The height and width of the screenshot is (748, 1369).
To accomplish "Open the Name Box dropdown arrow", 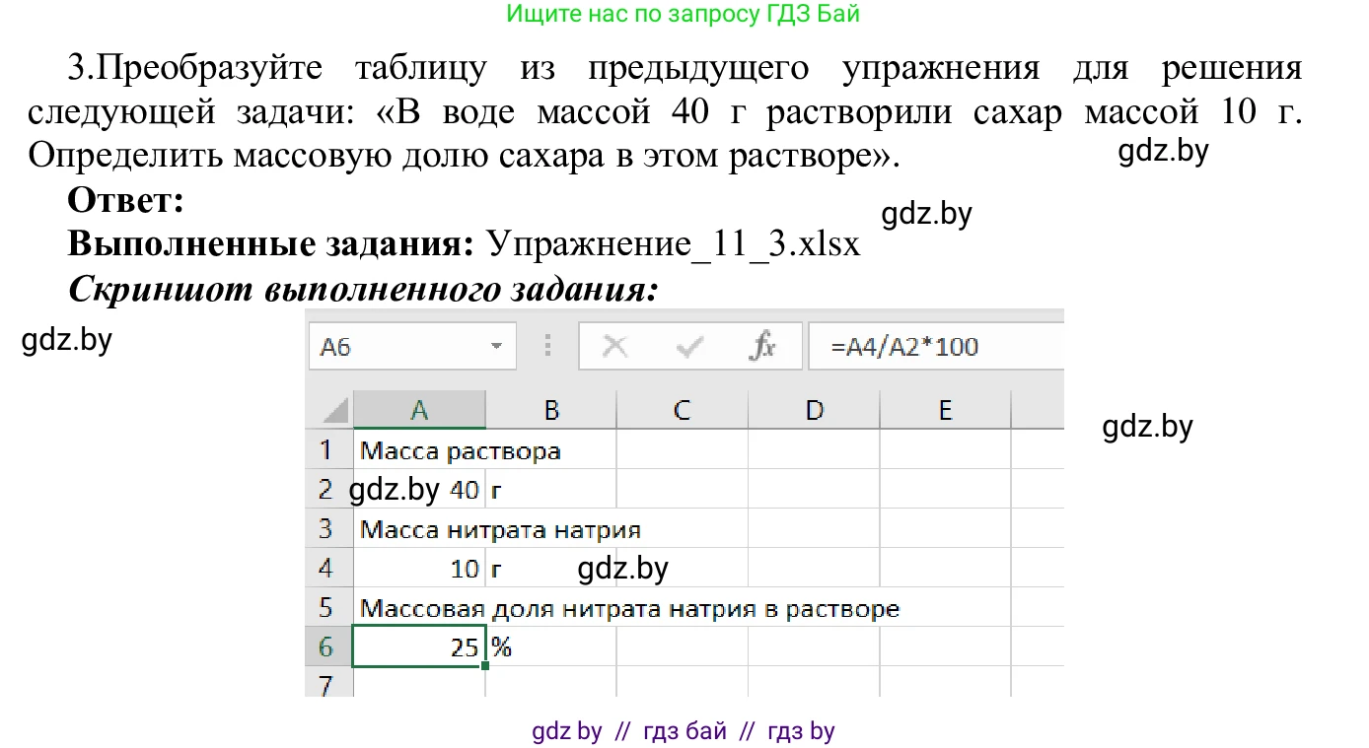I will 496,347.
